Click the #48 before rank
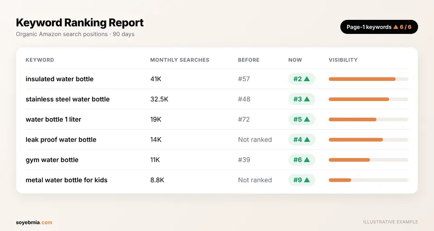This screenshot has width=434, height=231. click(244, 99)
